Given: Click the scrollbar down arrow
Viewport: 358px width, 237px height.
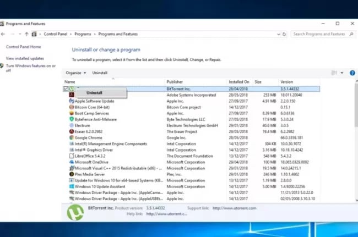Looking at the screenshot, I should click(x=356, y=200).
